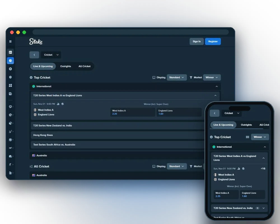The height and width of the screenshot is (224, 280).
Task: Switch to the Live & Upcoming tab on desktop
Action: [x=43, y=66]
